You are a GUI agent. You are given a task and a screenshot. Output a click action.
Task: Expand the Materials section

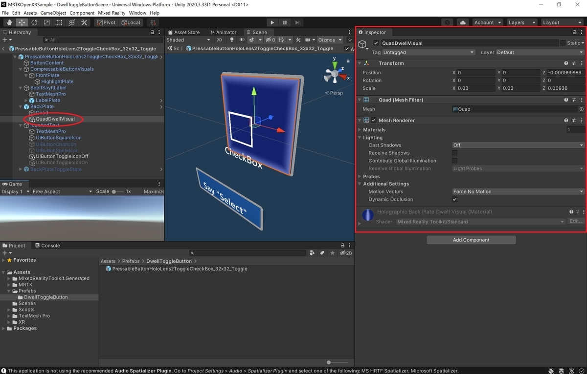pyautogui.click(x=360, y=130)
